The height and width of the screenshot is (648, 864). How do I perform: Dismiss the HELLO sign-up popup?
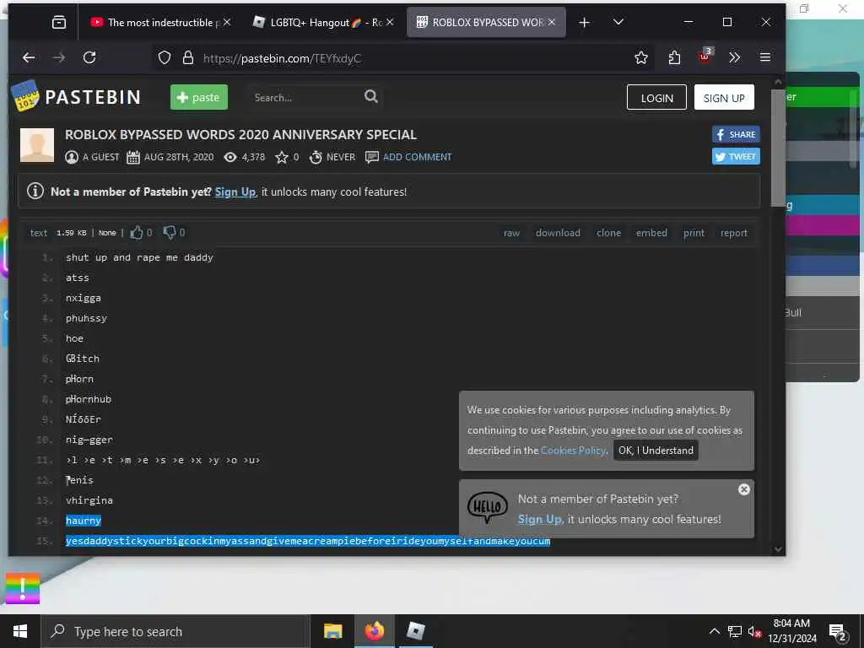coord(744,489)
